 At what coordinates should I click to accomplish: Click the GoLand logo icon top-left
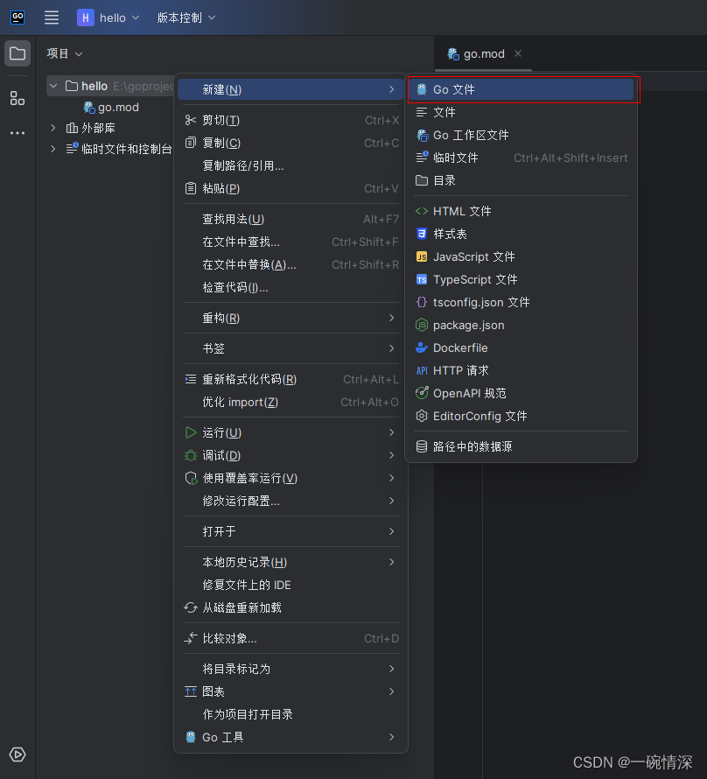17,17
